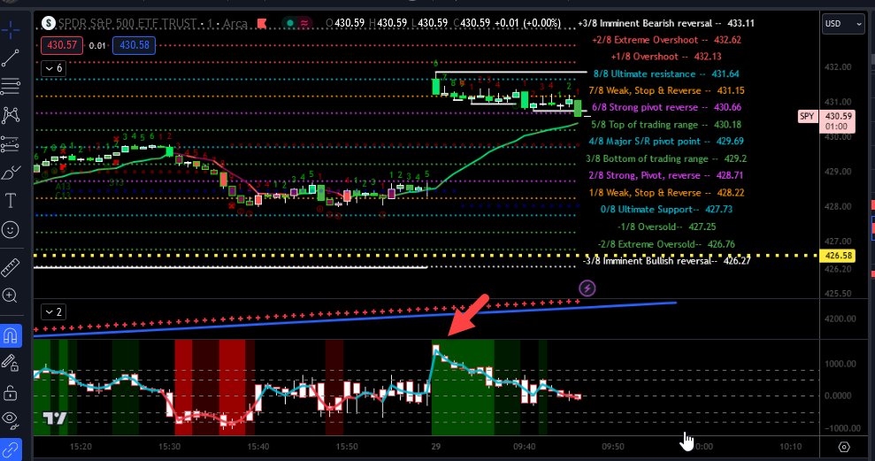Click the SPY price label on scale
This screenshot has height=461, width=875.
coord(807,116)
